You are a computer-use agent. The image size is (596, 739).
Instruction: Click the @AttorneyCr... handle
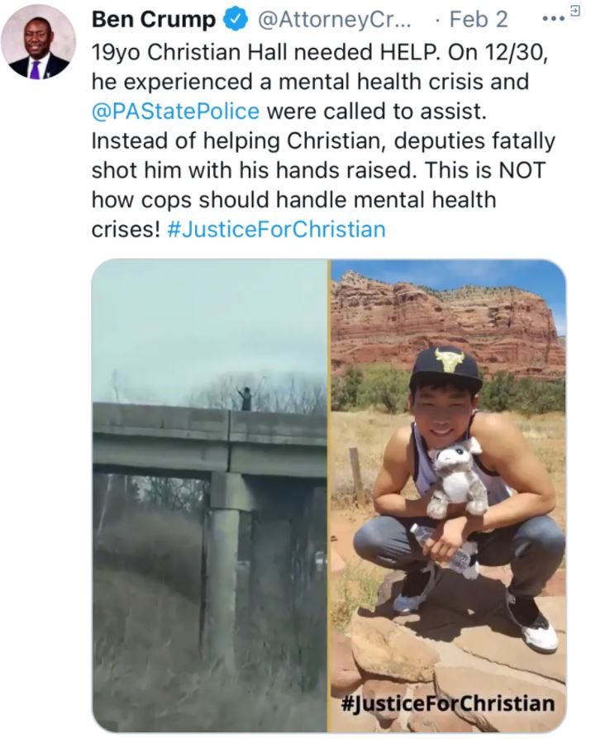[x=335, y=20]
